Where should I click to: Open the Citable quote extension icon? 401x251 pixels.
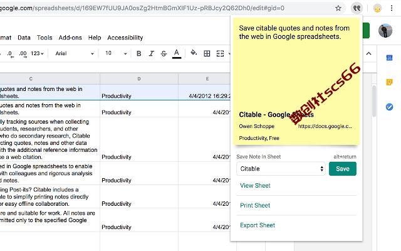coord(357,8)
